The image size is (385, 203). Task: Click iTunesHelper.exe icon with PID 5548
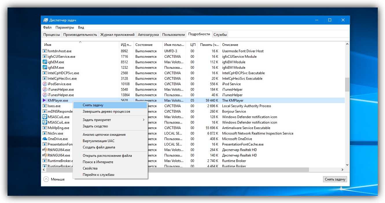[45, 90]
